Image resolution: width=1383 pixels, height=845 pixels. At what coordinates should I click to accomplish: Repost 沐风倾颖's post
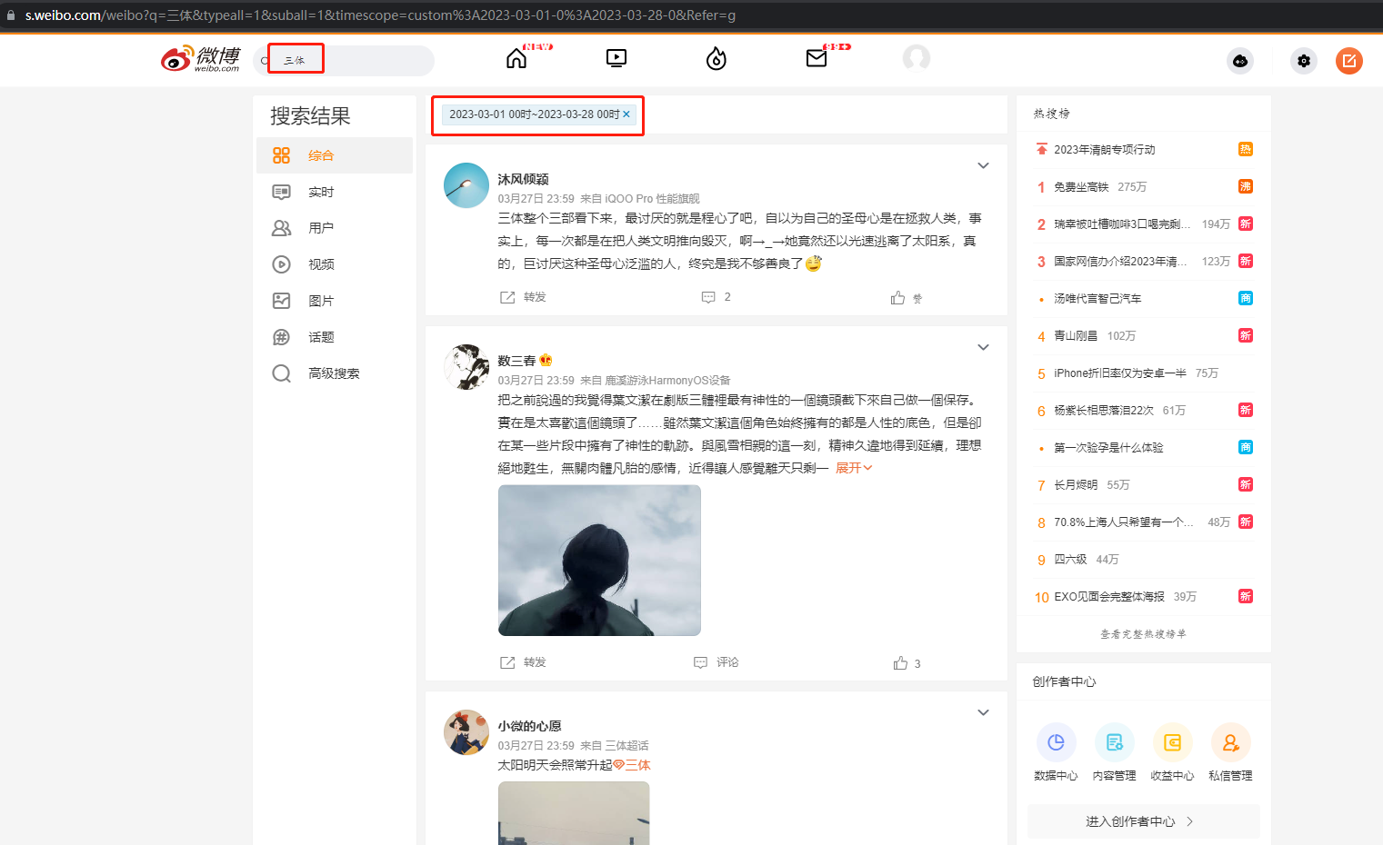pos(523,297)
